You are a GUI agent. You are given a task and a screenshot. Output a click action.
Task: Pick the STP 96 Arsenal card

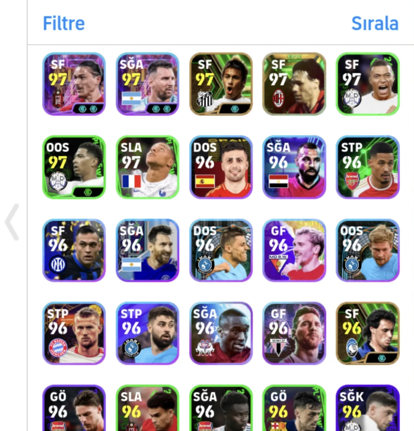click(368, 167)
